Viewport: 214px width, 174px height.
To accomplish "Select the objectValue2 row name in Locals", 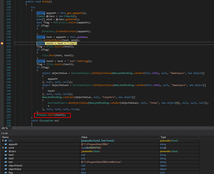I will click(x=15, y=166).
